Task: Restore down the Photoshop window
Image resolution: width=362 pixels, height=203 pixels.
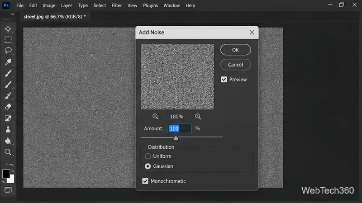Action: (x=342, y=5)
